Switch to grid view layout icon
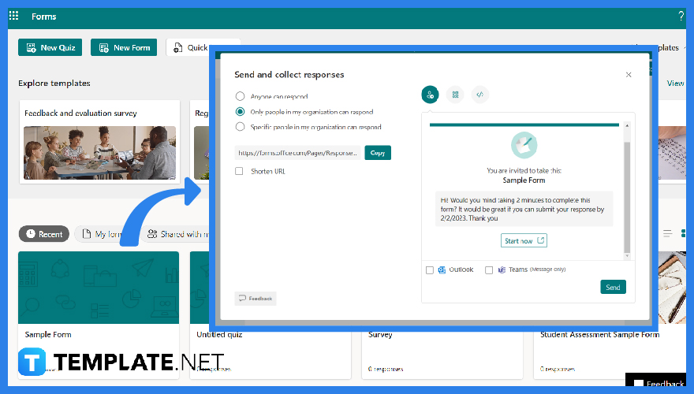This screenshot has width=694, height=394. (683, 233)
